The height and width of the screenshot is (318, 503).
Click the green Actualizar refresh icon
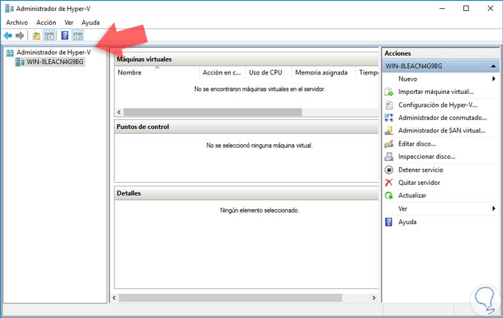[x=389, y=195]
